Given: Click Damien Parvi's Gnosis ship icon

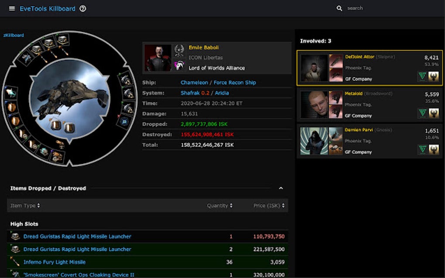Looking at the screenshot, I should (335, 134).
